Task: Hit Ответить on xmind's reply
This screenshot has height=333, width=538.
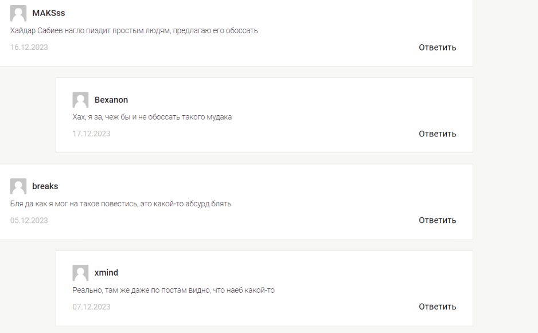Action: click(x=437, y=307)
